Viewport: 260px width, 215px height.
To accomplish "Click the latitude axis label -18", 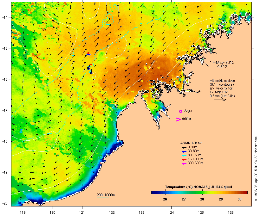I will pos(4,141).
